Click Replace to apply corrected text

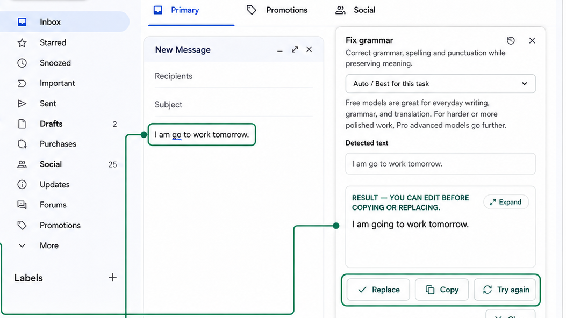click(x=378, y=290)
